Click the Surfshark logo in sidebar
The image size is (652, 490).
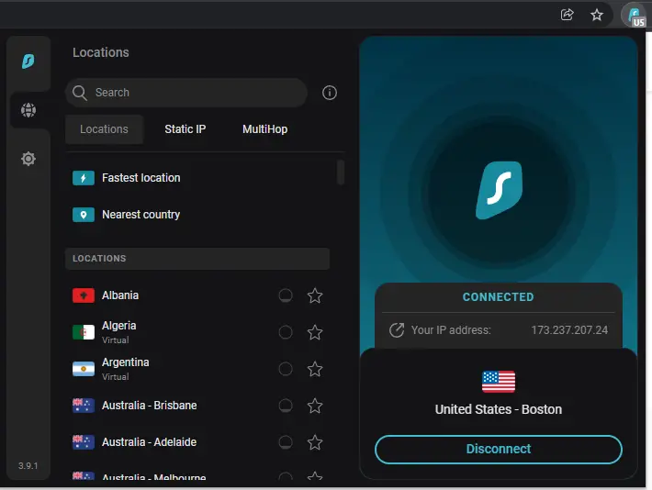point(28,61)
